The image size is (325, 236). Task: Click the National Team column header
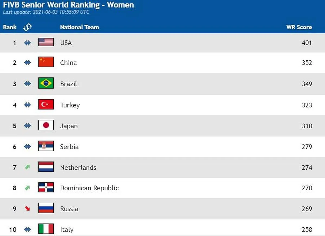pyautogui.click(x=79, y=27)
